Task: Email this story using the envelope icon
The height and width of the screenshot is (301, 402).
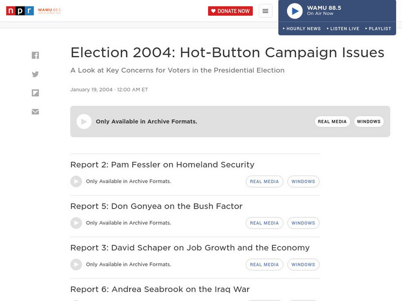Action: coord(35,111)
